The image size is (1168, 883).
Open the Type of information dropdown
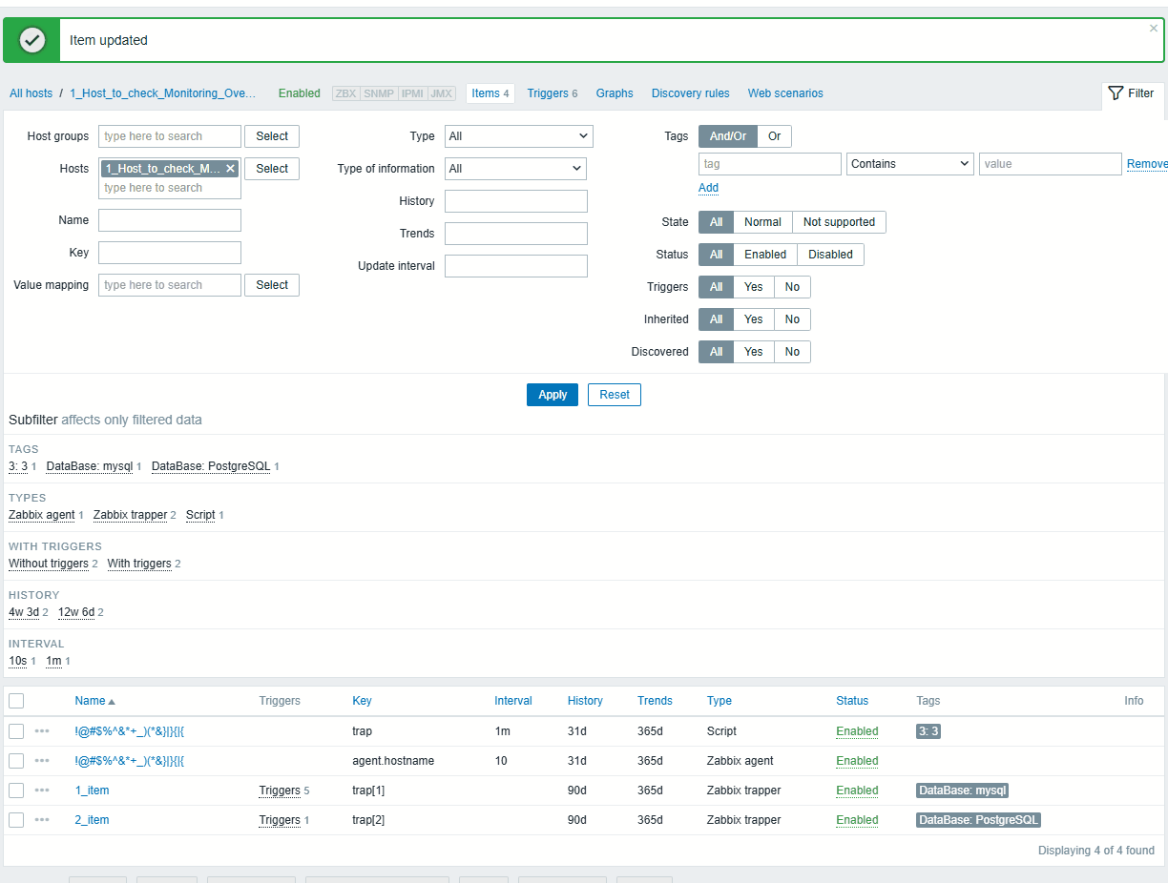pyautogui.click(x=515, y=169)
